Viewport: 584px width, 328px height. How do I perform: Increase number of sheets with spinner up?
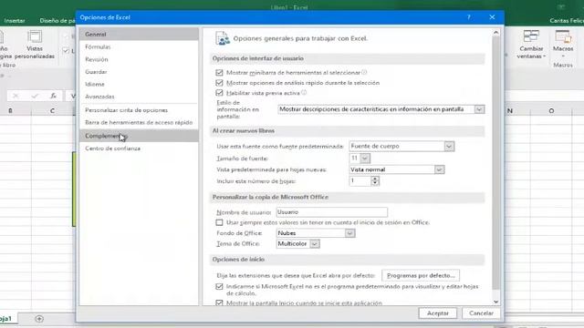(375, 179)
